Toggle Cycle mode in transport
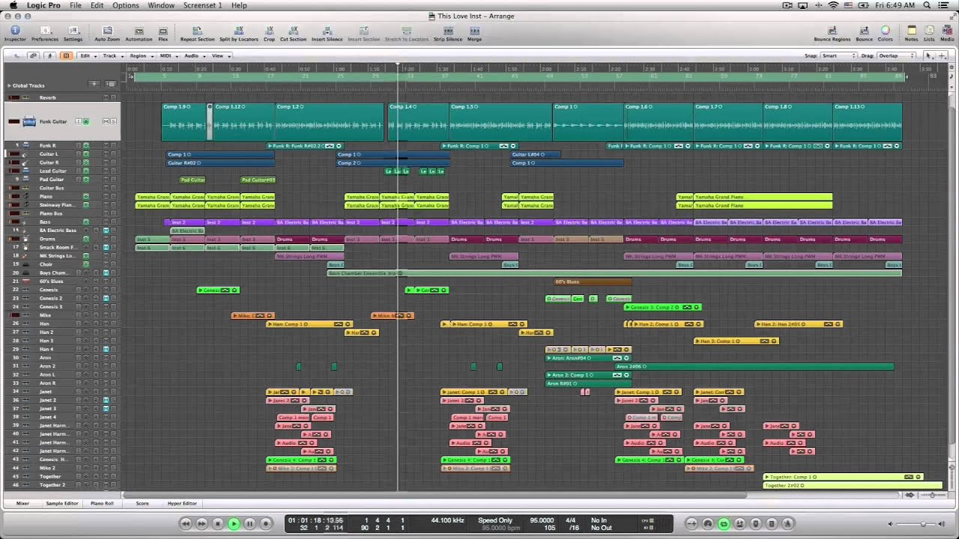This screenshot has width=959, height=539. pyautogui.click(x=724, y=523)
